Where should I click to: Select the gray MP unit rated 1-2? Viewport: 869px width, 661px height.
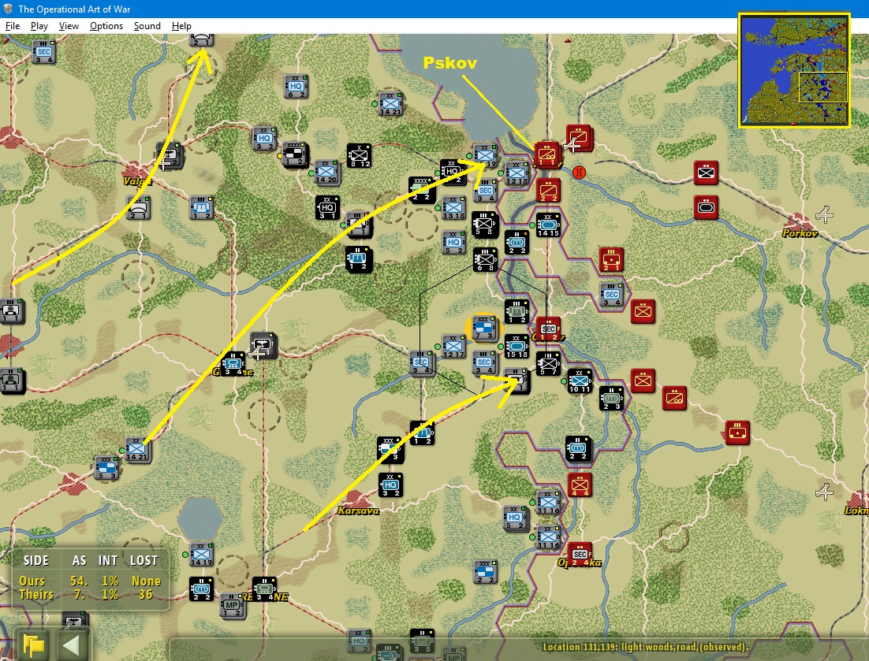[232, 606]
